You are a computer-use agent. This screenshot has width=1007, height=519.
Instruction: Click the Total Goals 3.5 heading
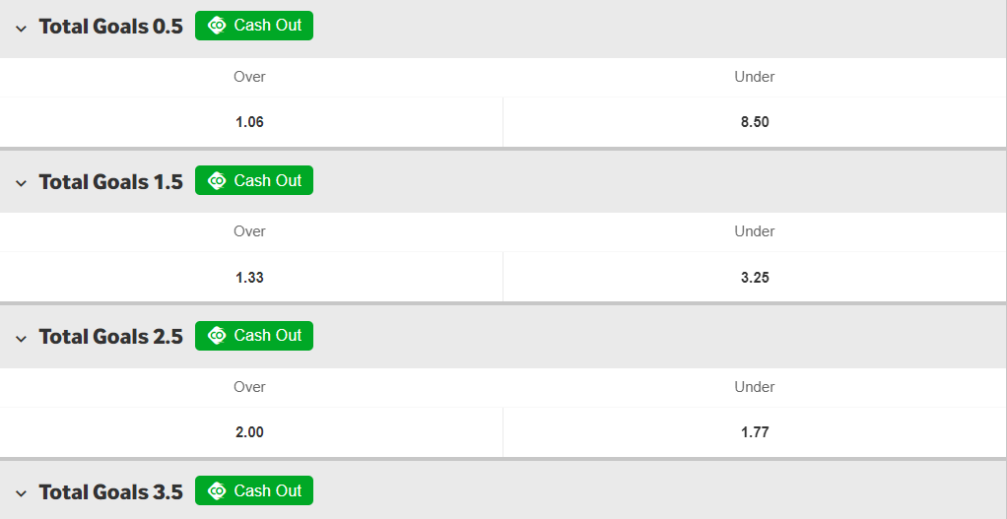point(111,491)
